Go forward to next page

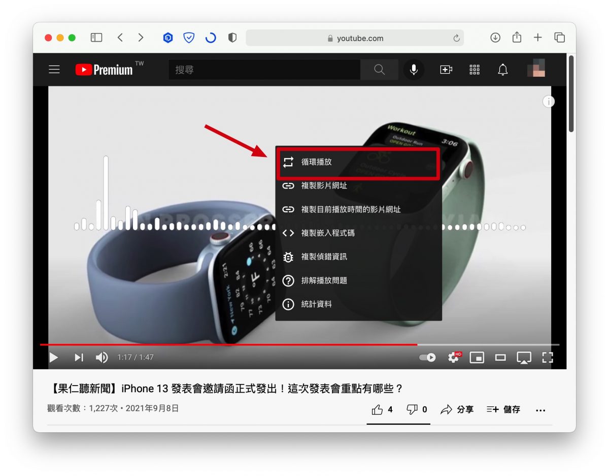pos(141,38)
